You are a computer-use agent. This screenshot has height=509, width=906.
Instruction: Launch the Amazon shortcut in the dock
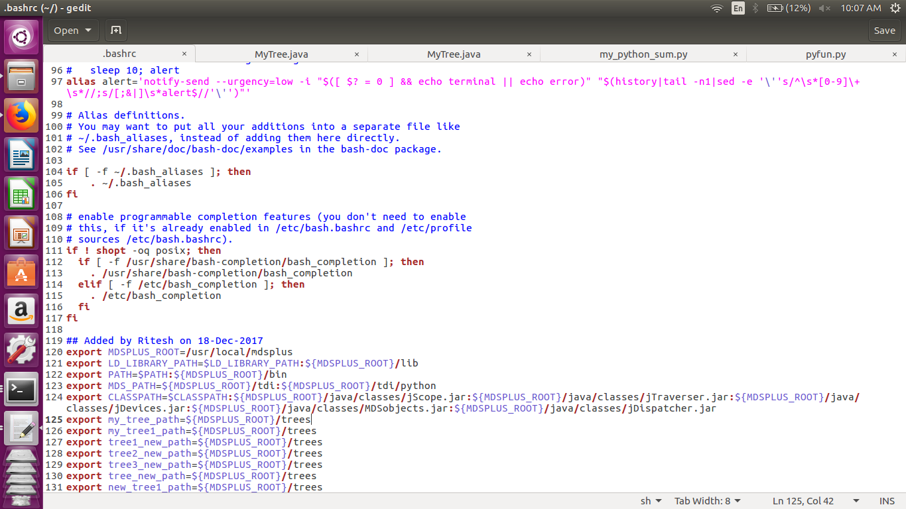(x=21, y=311)
